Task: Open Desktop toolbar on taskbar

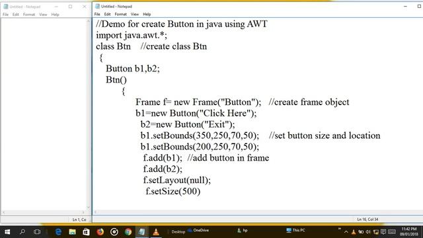Action: click(x=178, y=232)
